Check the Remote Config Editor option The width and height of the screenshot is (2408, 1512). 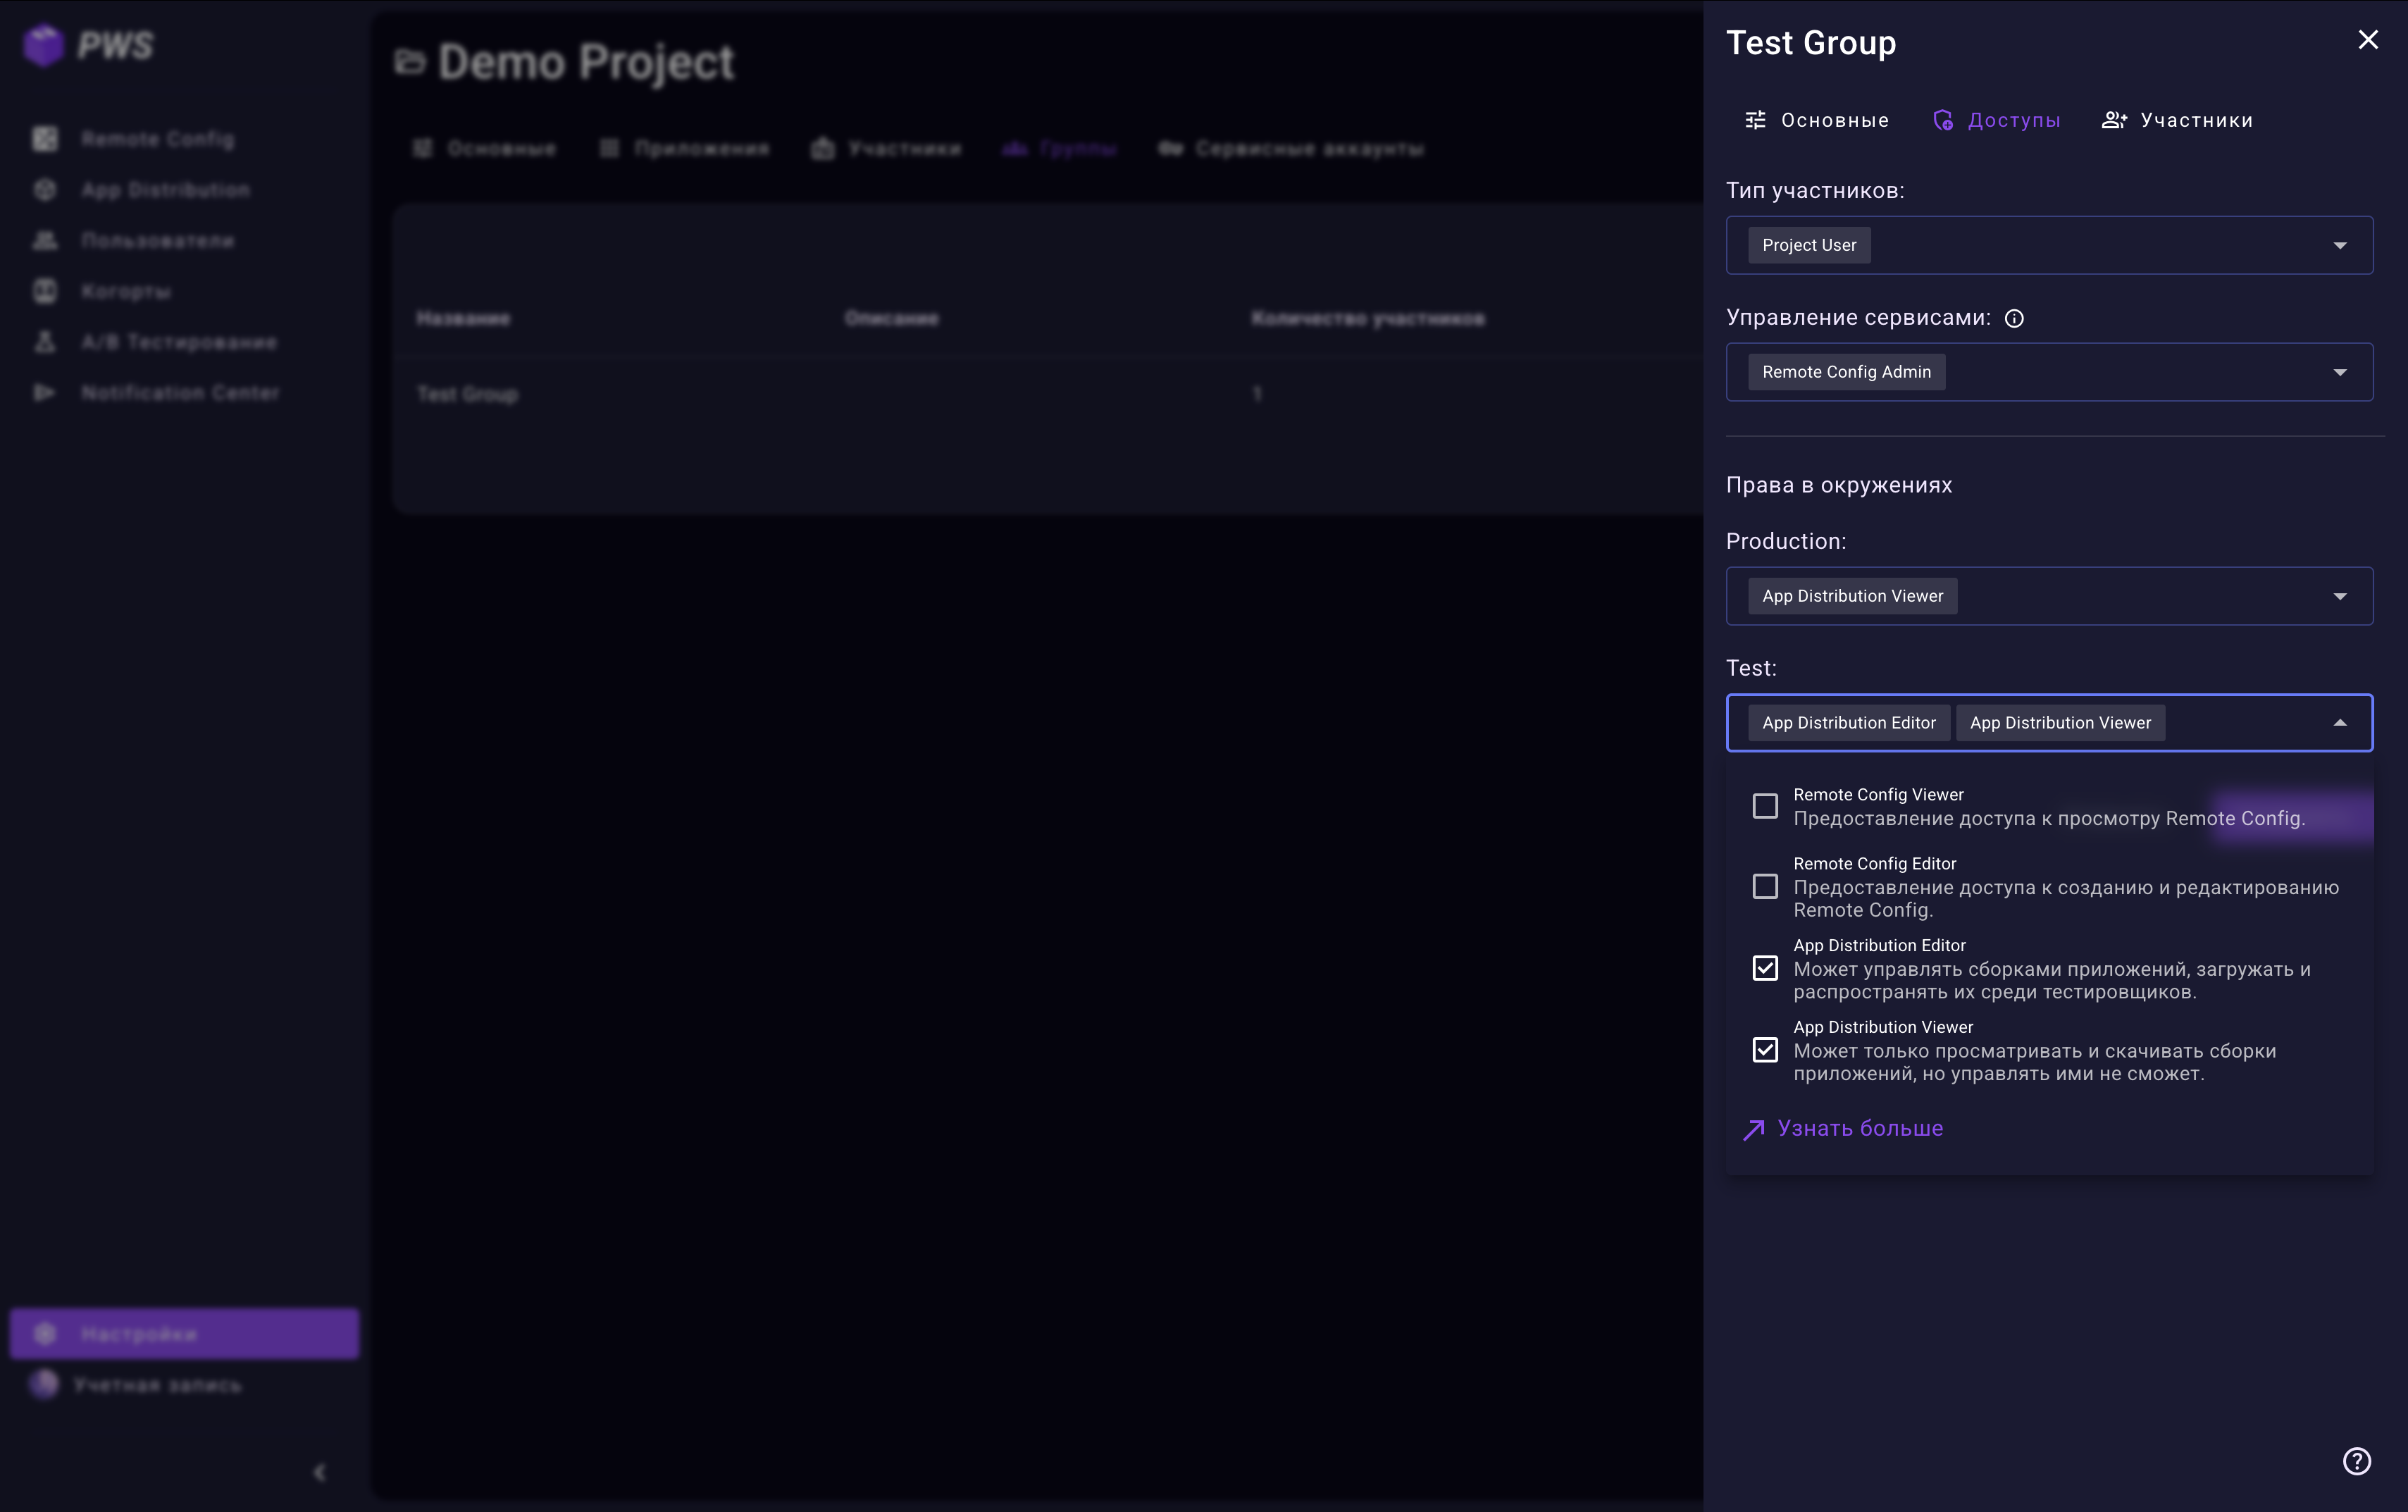[x=1765, y=887]
